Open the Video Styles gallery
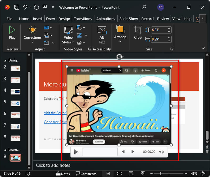 (x=68, y=35)
